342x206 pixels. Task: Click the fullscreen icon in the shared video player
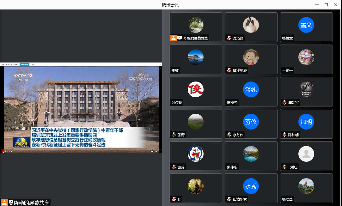pos(160,151)
